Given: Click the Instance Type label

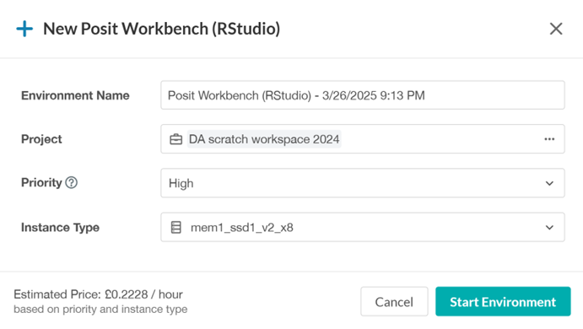Looking at the screenshot, I should 60,227.
